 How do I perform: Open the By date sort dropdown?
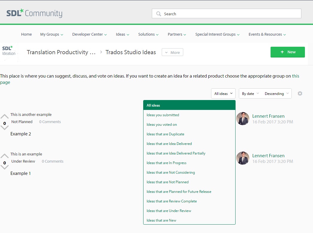click(x=250, y=93)
